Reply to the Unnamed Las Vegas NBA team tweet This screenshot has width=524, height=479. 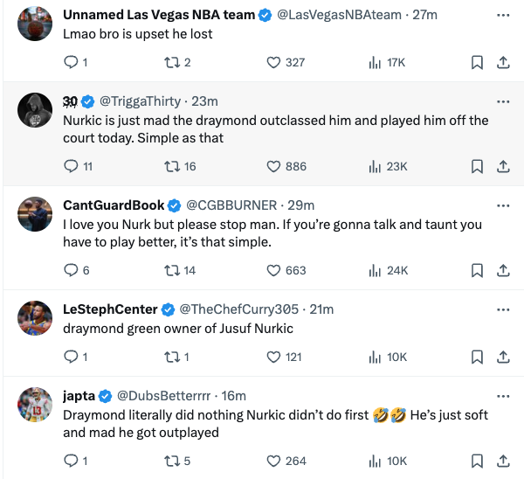(x=72, y=62)
